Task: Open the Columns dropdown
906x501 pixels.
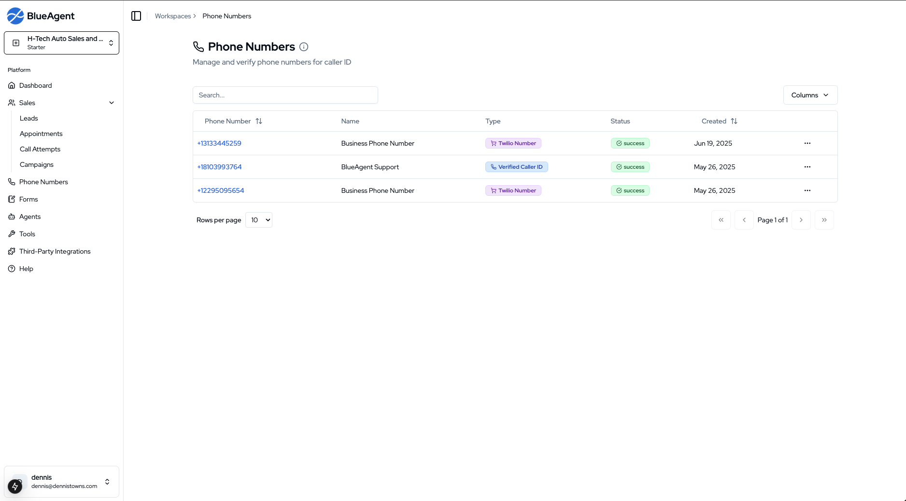Action: 810,95
